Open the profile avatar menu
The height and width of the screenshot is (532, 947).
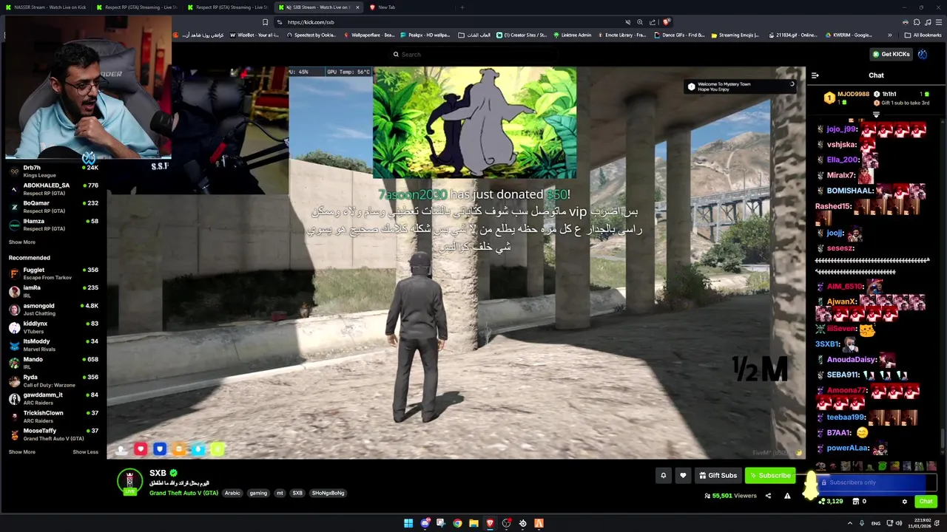(x=923, y=54)
